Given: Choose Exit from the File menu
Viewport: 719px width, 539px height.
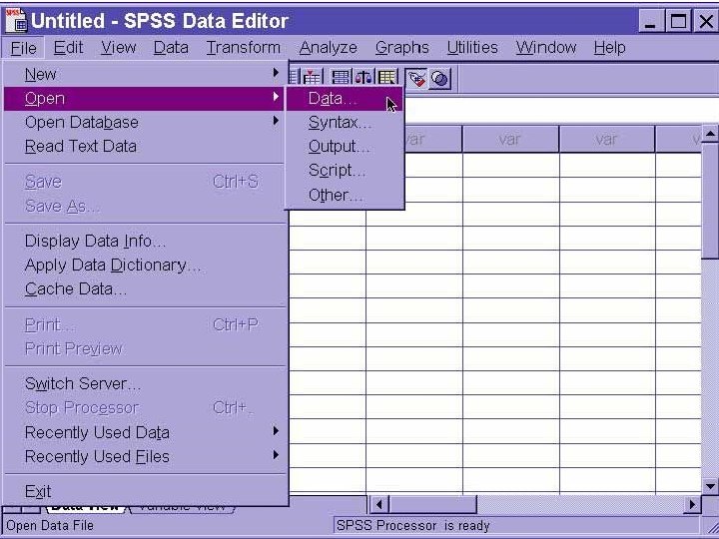Looking at the screenshot, I should 146,491.
